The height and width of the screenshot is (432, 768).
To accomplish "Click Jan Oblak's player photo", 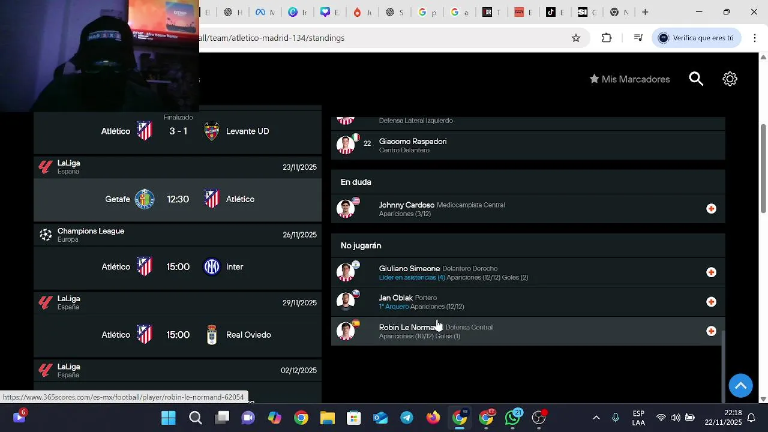I will click(x=346, y=302).
